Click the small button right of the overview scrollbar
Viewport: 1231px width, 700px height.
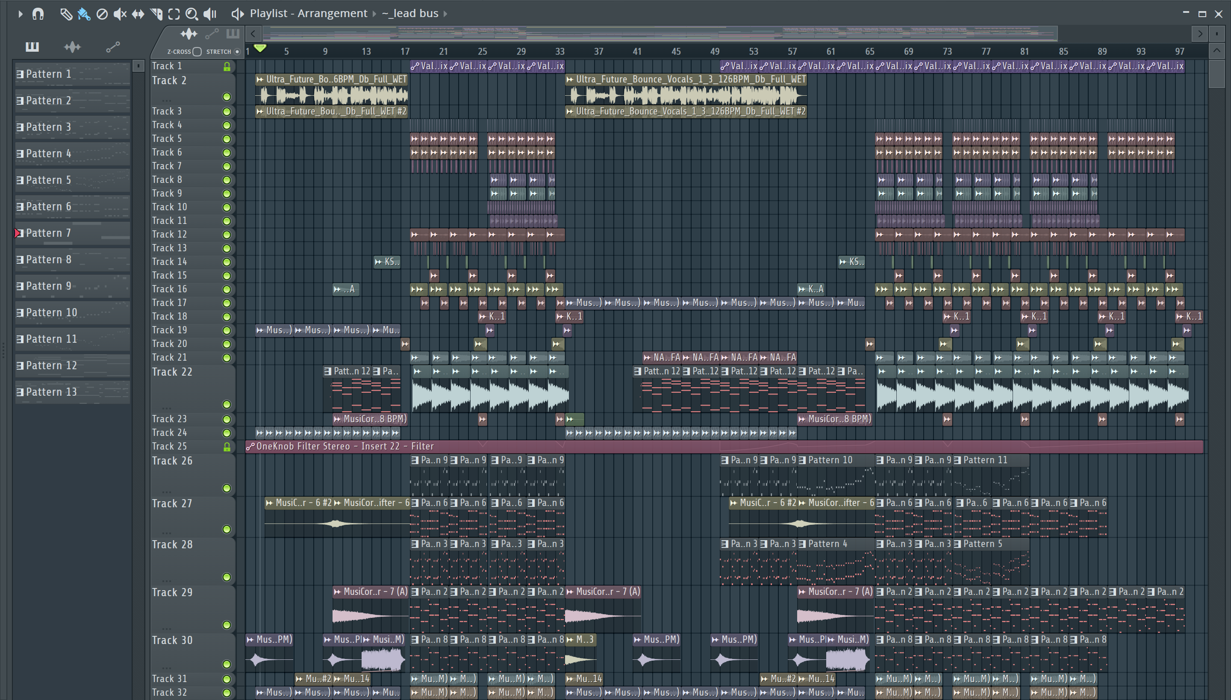pos(1216,34)
